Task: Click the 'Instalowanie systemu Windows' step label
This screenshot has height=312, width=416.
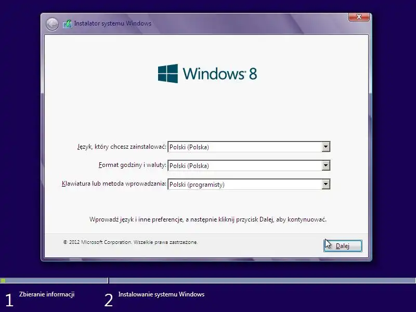Action: coord(161,294)
